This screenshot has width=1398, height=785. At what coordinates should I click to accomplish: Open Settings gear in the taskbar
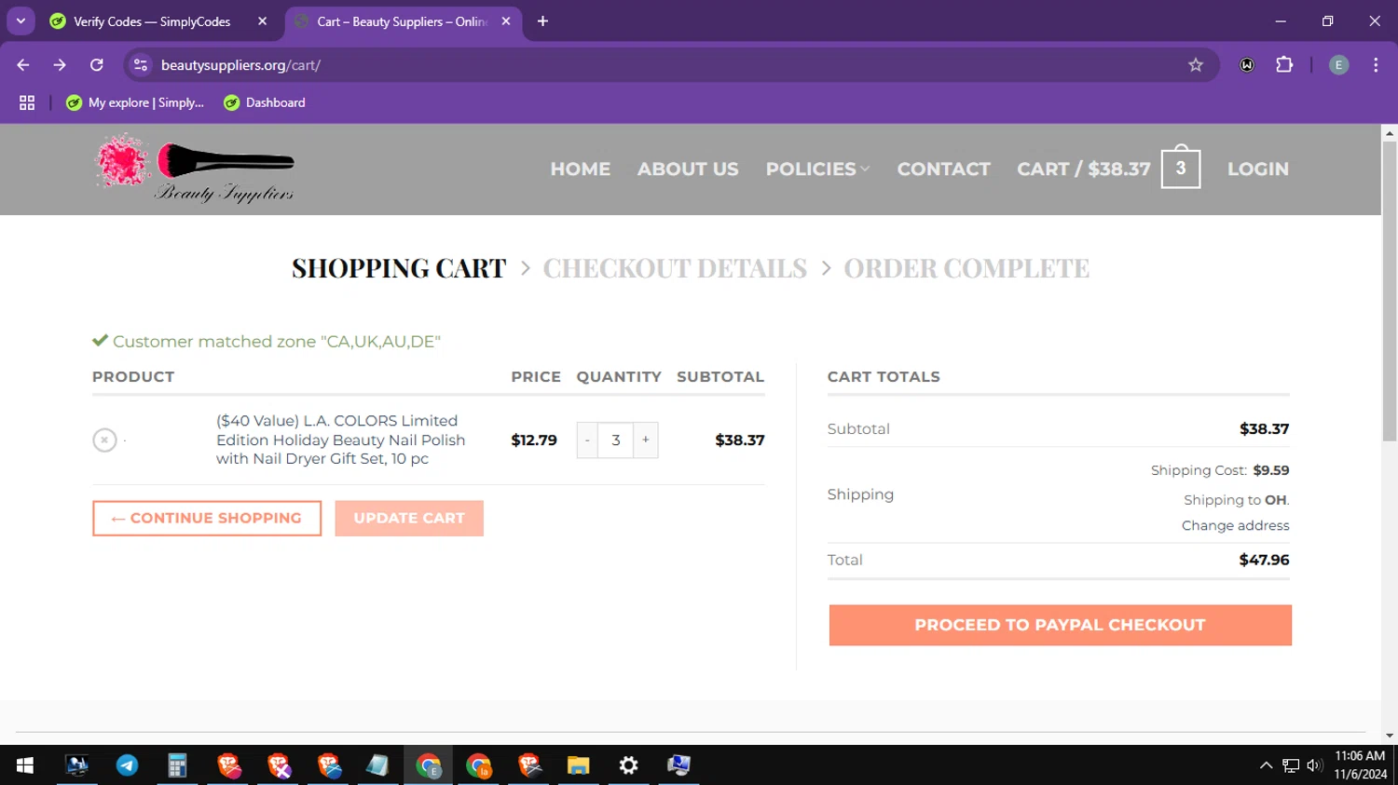[x=629, y=765]
